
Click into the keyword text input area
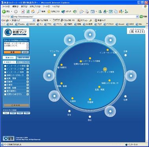15,46
